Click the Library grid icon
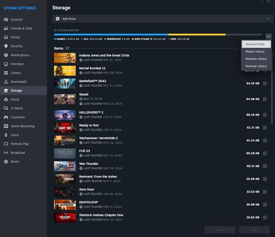275x237 pixels. point(6,73)
